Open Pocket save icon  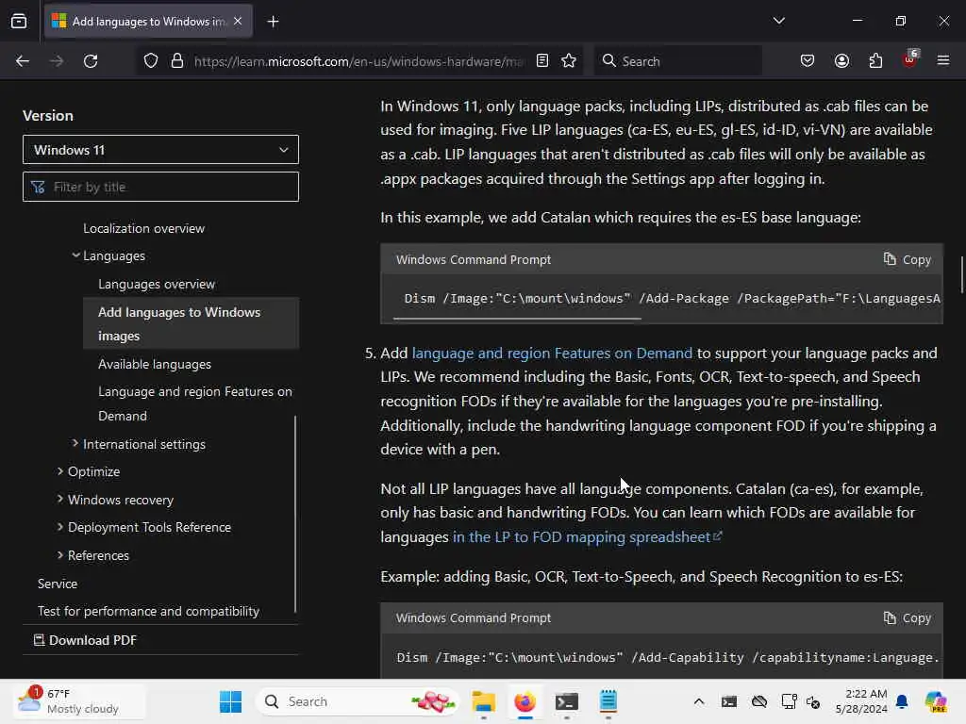(x=808, y=61)
